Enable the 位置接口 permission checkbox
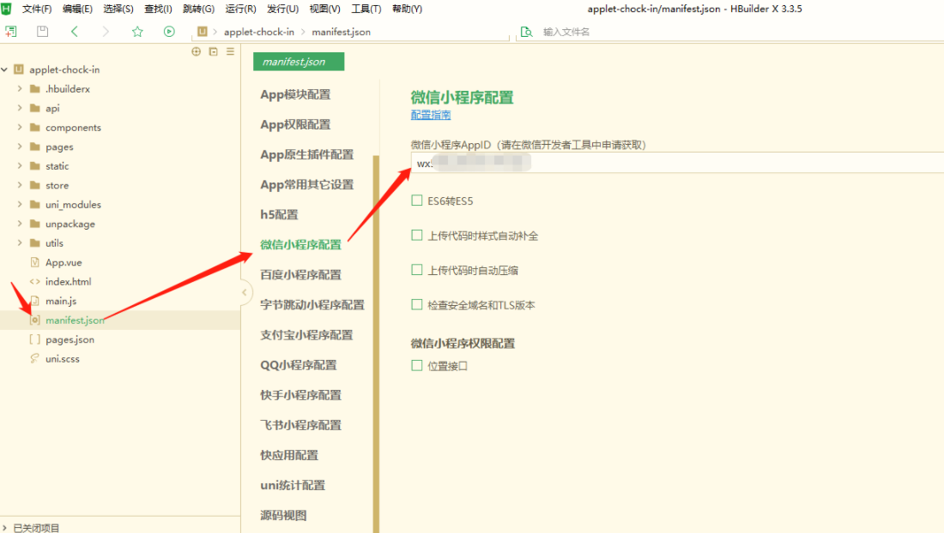 tap(416, 365)
